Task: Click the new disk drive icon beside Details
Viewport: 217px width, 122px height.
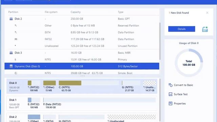Action: click(205, 29)
